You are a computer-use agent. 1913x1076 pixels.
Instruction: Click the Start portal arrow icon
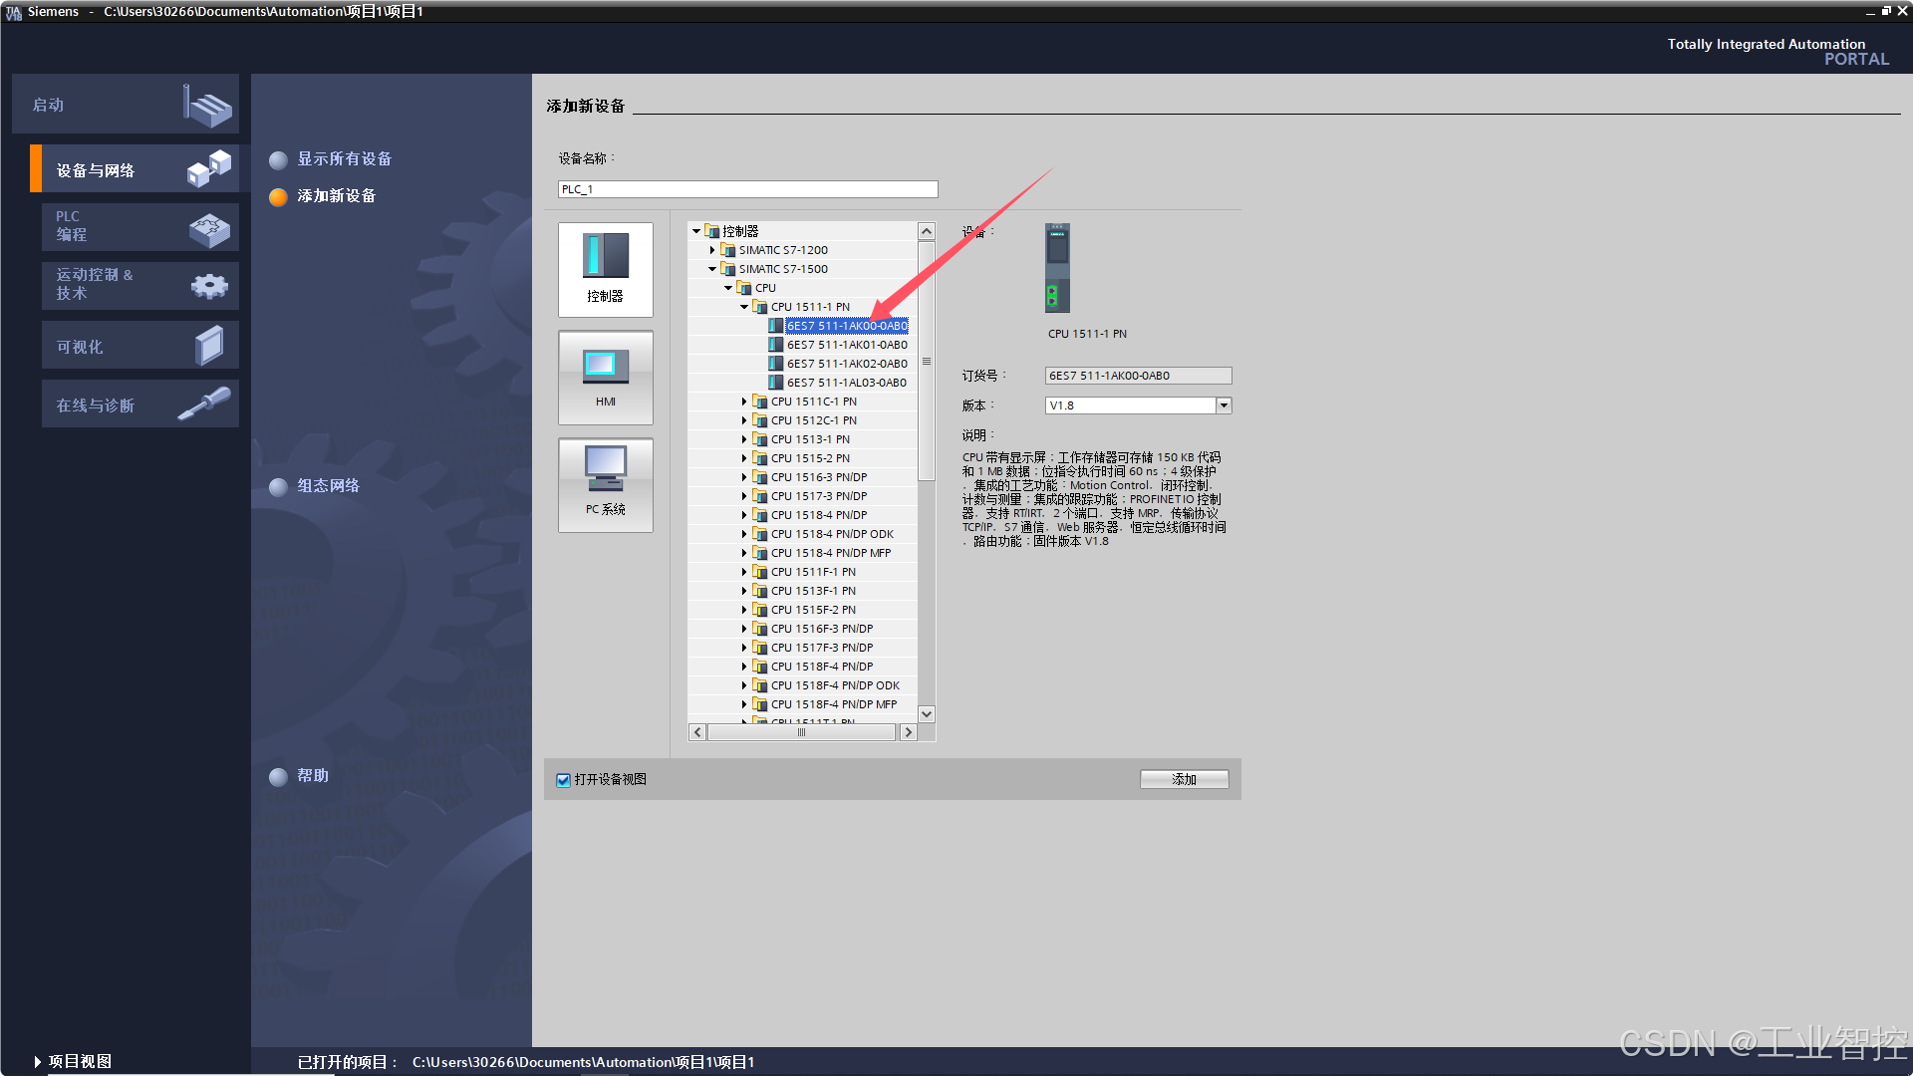[207, 105]
